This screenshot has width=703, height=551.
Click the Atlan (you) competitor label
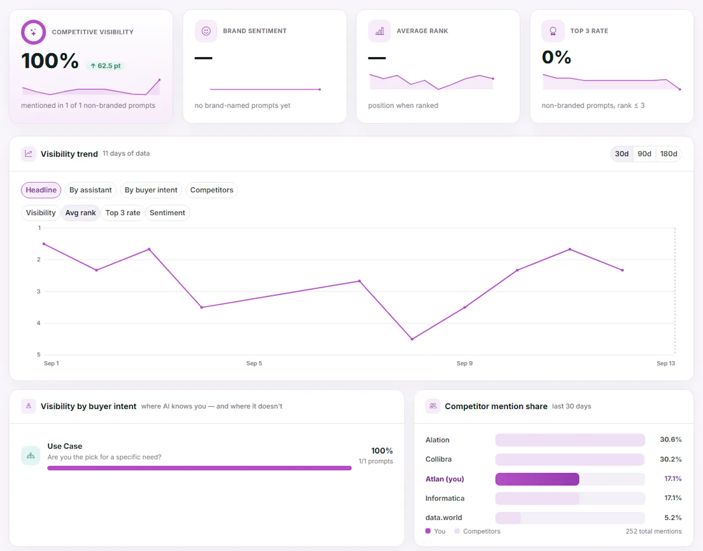tap(445, 479)
